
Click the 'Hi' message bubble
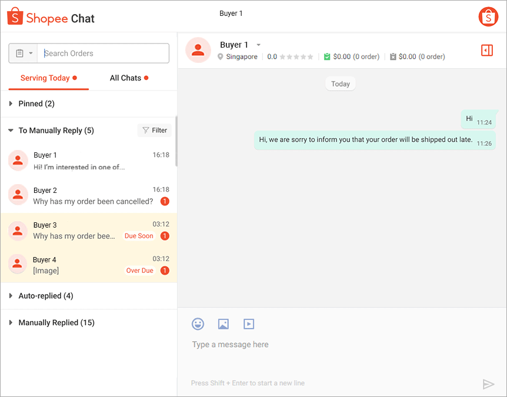(x=478, y=119)
